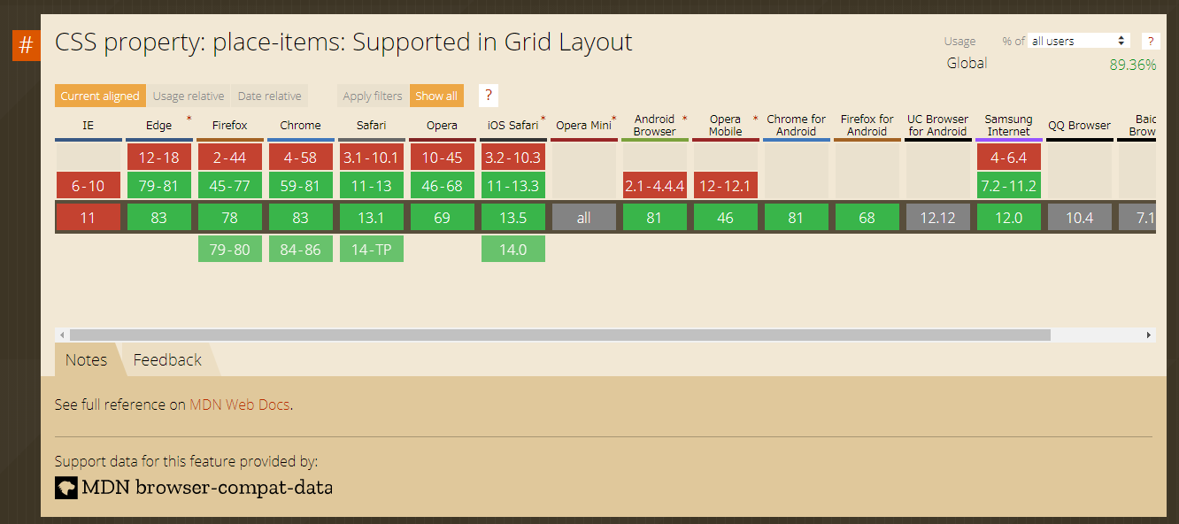Click the Firefox for Android header
The image size is (1179, 524).
[867, 126]
